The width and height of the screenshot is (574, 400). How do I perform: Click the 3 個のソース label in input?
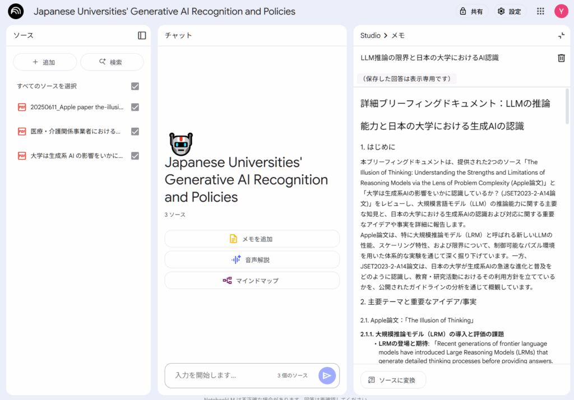pos(292,375)
